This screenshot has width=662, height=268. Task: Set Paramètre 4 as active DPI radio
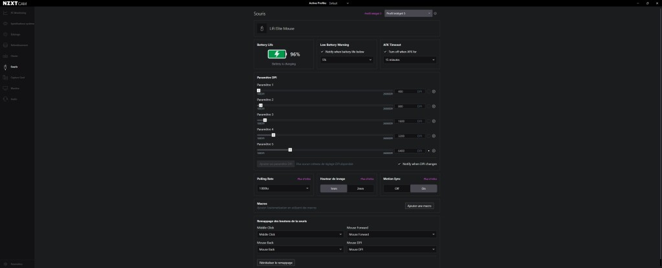coord(428,136)
